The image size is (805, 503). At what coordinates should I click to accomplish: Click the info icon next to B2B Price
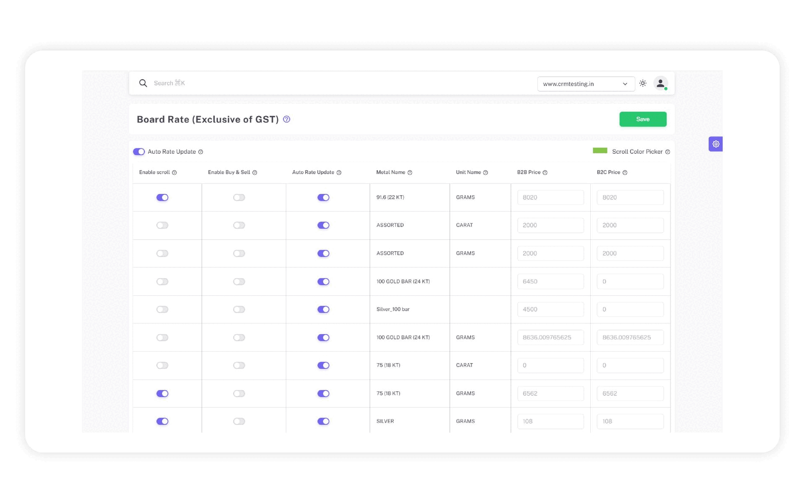(545, 173)
